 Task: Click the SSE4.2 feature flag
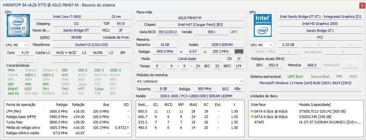48,75
